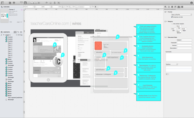Open the Authors dropdown
The image size is (194, 118).
pos(172,64)
